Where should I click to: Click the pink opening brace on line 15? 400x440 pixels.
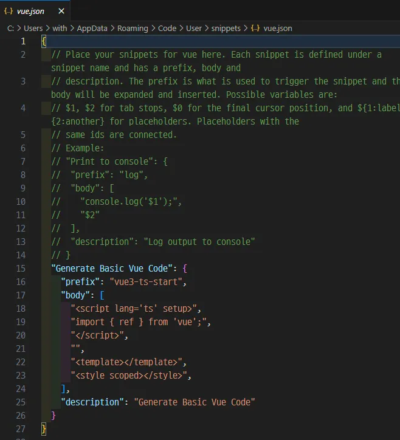[x=184, y=268]
